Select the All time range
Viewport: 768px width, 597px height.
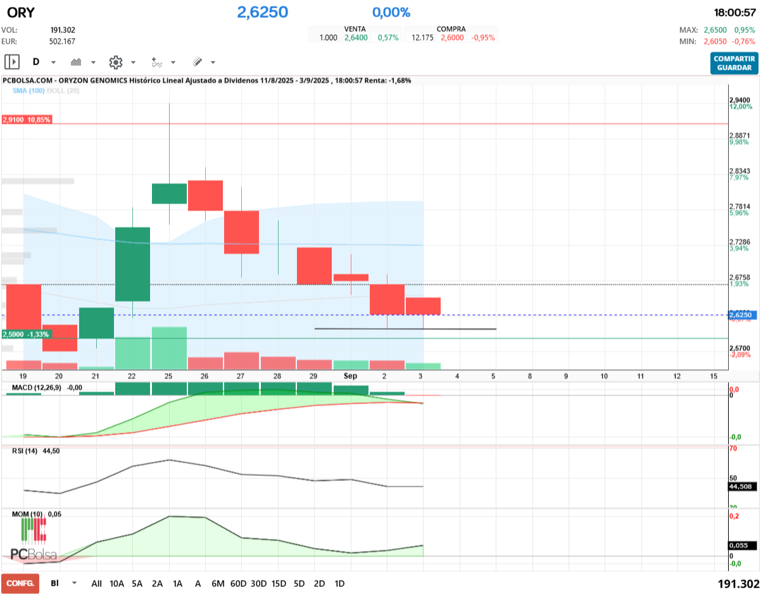tap(97, 583)
